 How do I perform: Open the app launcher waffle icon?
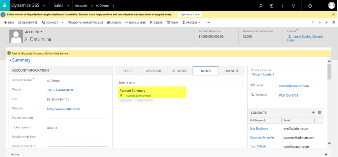(4, 6)
